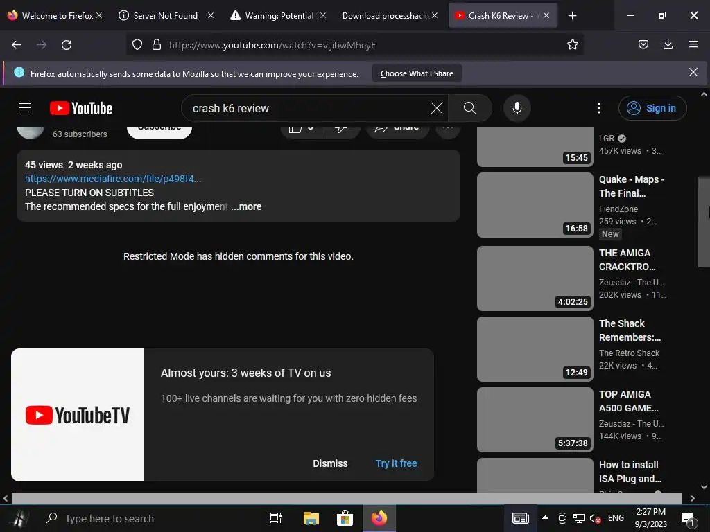The image size is (710, 532).
Task: Click Try it free link
Action: 396,463
